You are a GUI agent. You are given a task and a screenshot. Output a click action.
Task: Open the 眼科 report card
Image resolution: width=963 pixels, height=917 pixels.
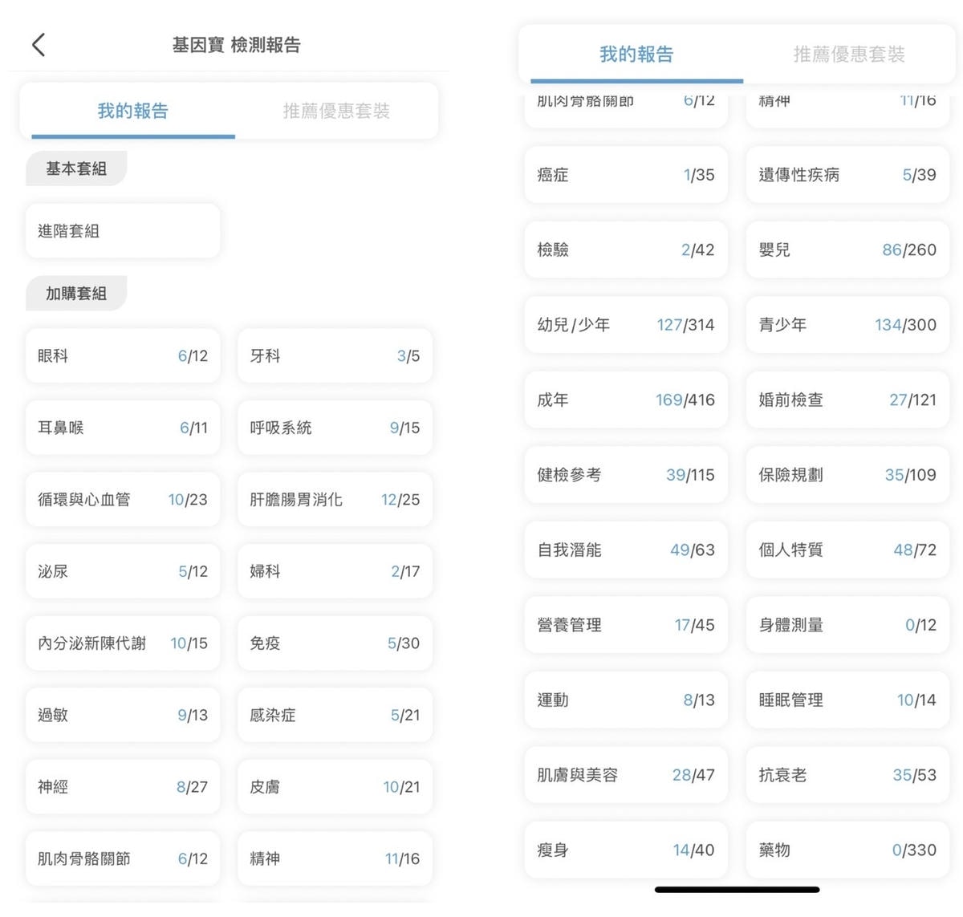[x=123, y=355]
